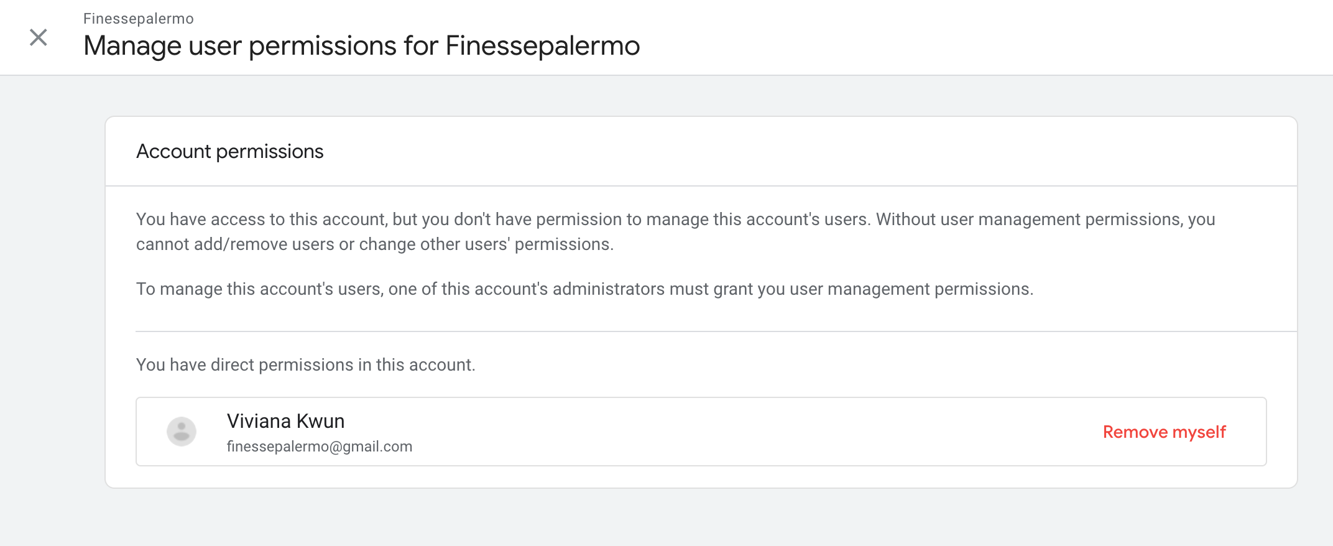
Task: Select the Viviana Kwun user name
Action: [285, 421]
